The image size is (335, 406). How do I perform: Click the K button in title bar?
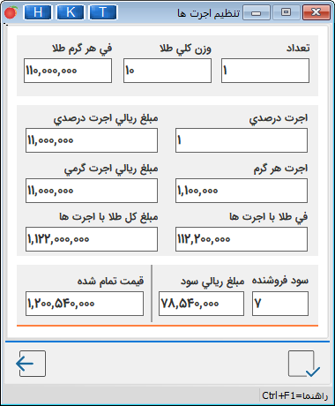(x=71, y=12)
